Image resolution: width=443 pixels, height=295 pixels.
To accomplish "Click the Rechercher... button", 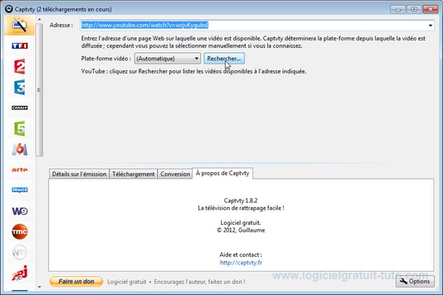I will (x=224, y=58).
